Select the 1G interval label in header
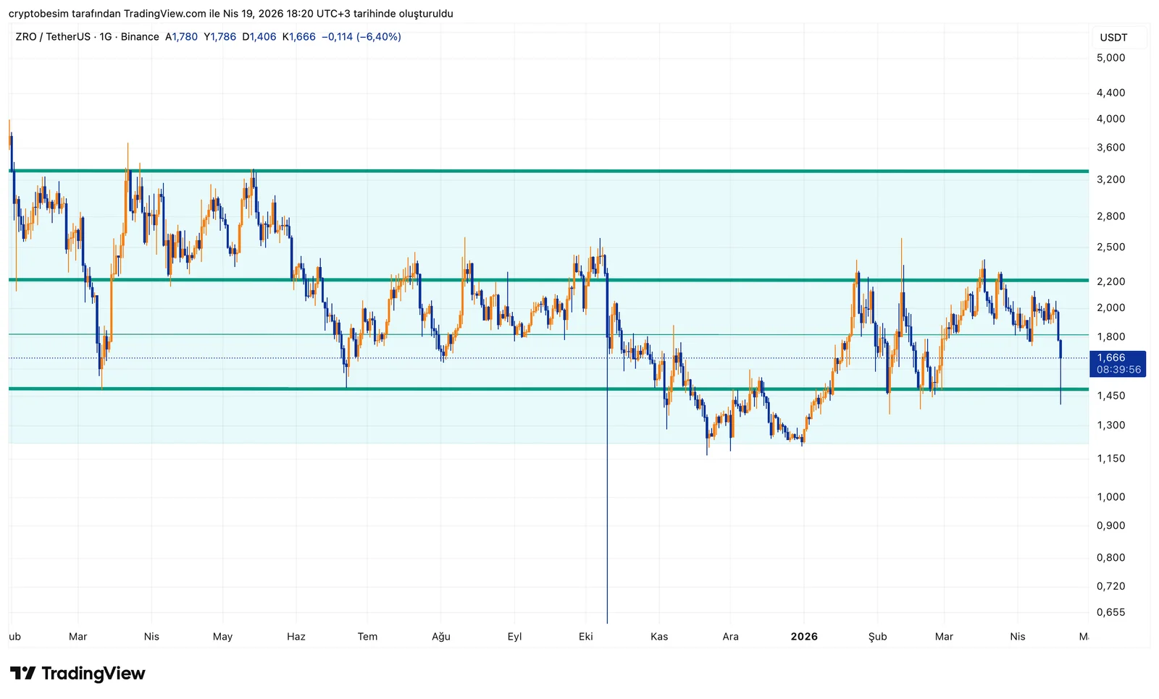The width and height of the screenshot is (1159, 699). click(106, 37)
